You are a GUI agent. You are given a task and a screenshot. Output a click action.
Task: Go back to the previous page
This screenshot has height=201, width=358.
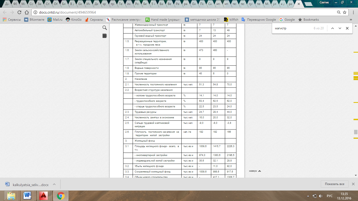[5, 12]
